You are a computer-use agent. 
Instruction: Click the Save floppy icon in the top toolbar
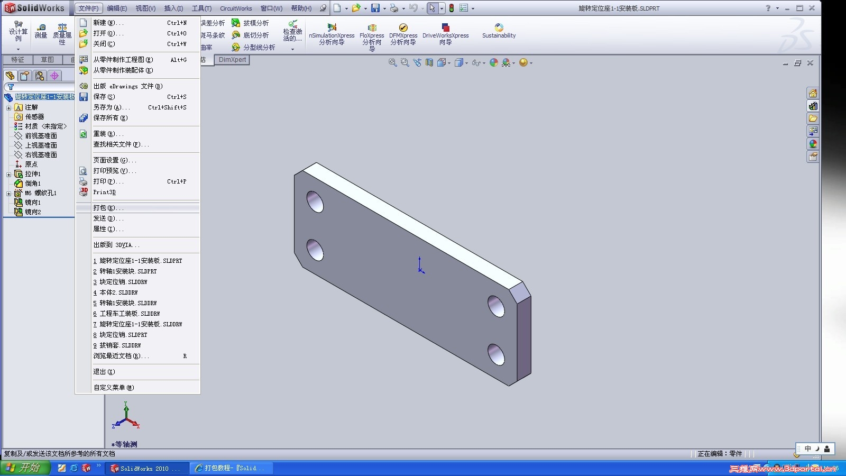375,8
